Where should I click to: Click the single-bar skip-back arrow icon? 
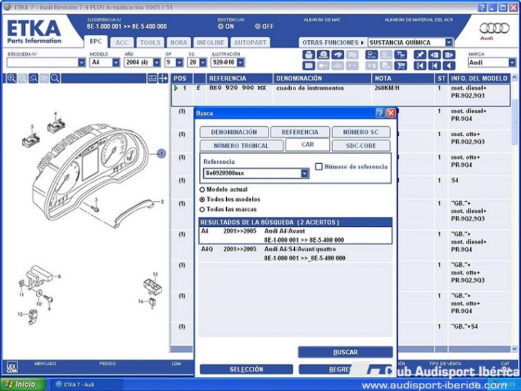[434, 65]
